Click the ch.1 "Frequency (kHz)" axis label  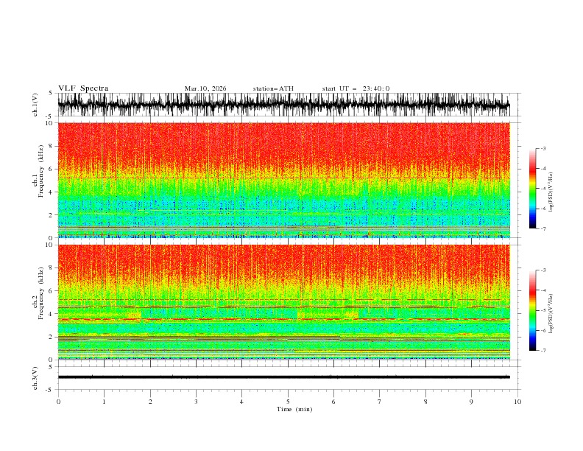41,172
